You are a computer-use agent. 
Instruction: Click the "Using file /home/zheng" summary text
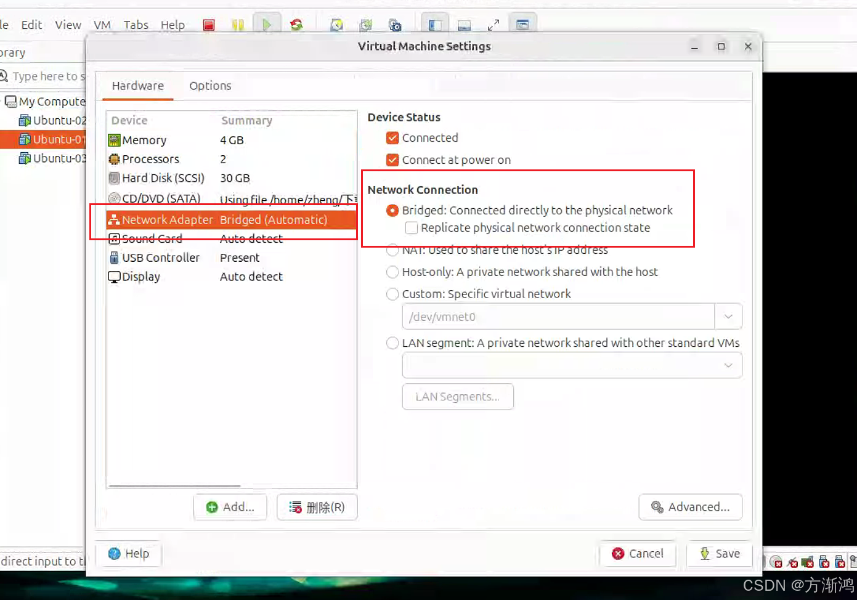[x=288, y=200]
